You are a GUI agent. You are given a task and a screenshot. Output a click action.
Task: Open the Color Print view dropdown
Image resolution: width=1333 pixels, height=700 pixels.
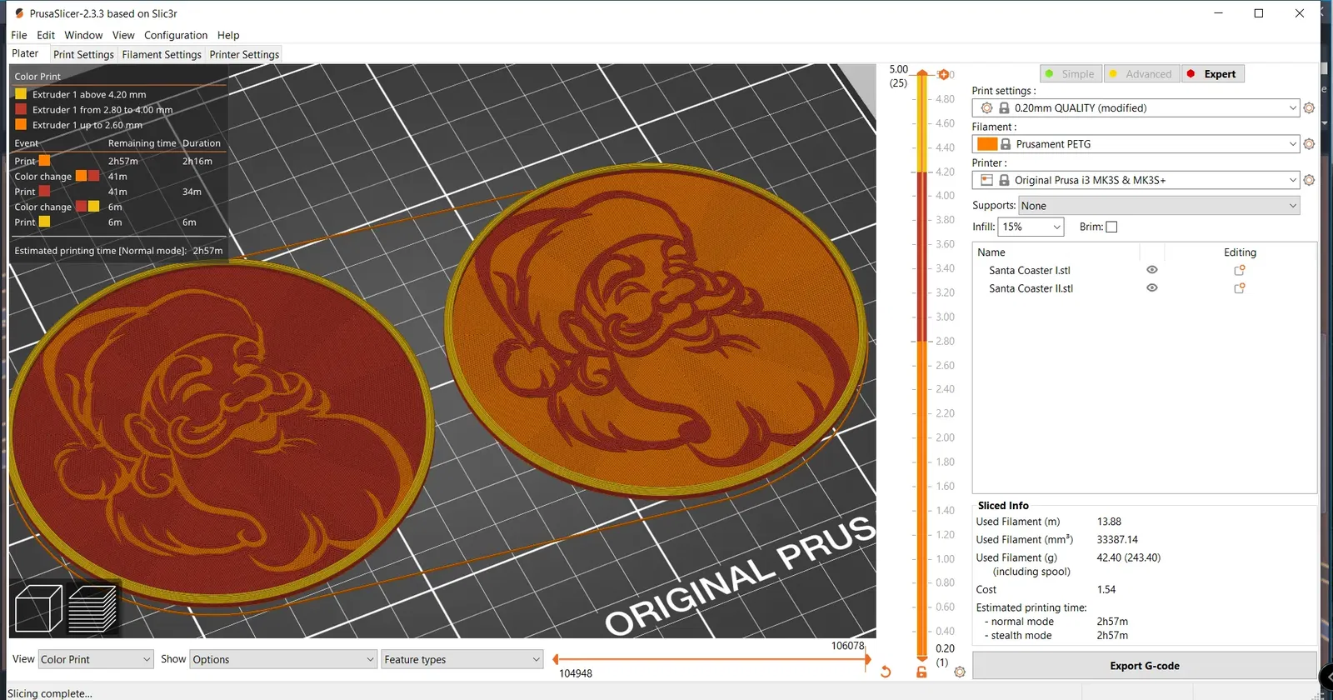point(96,659)
